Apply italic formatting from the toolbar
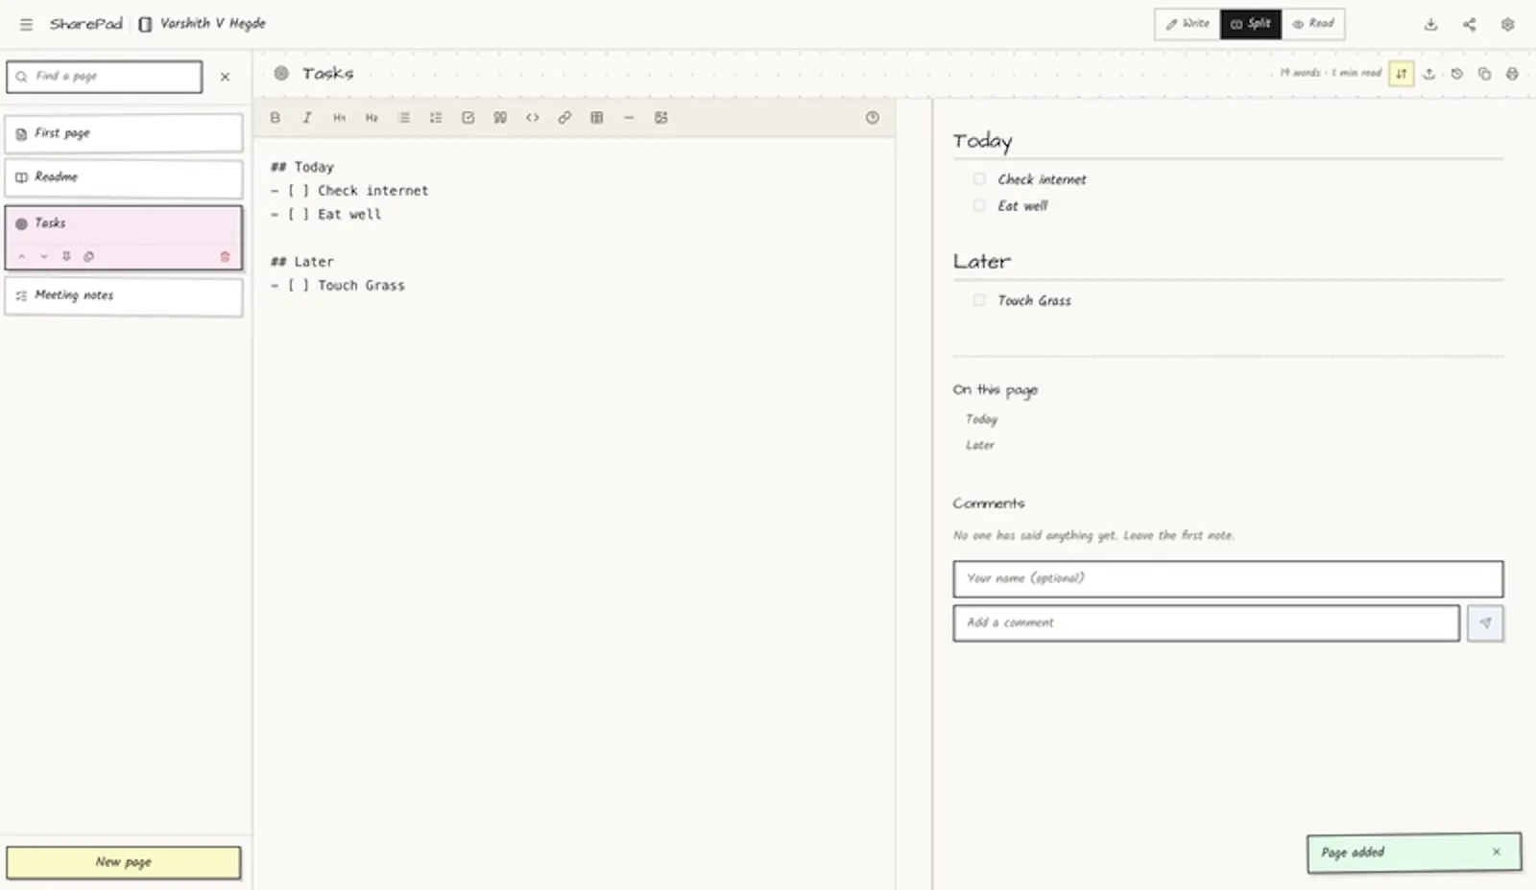The width and height of the screenshot is (1536, 890). click(x=307, y=118)
